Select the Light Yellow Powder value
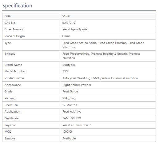The width and height of the screenshot is (159, 145). coord(77,85)
